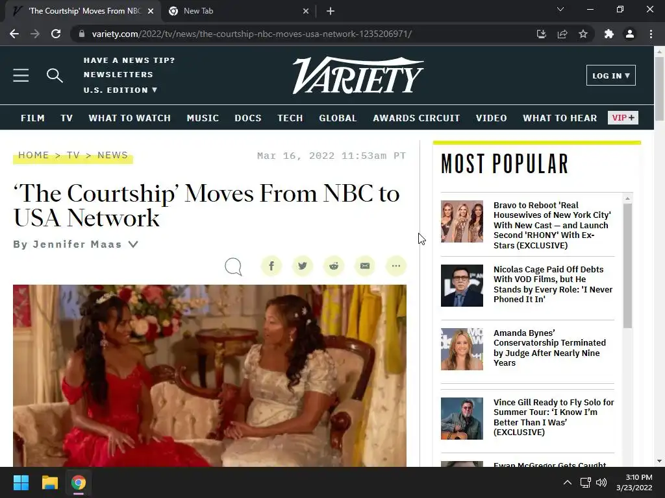Open the comments speech bubble

pos(233,267)
